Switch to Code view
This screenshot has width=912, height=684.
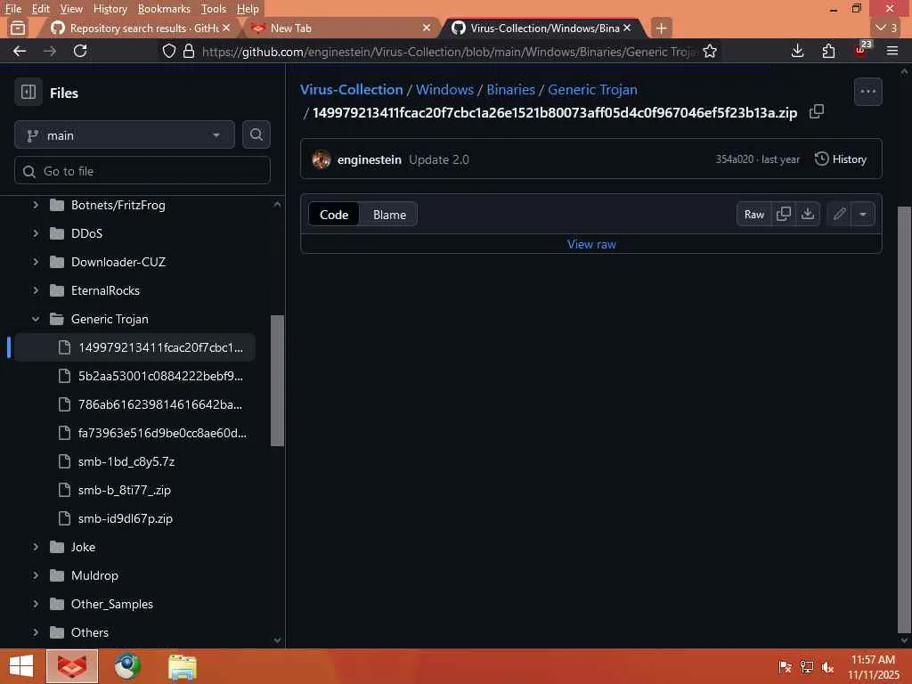point(334,215)
